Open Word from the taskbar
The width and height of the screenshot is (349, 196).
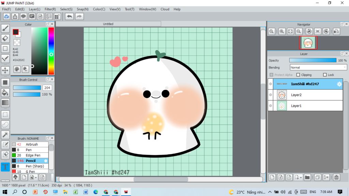(x=86, y=192)
